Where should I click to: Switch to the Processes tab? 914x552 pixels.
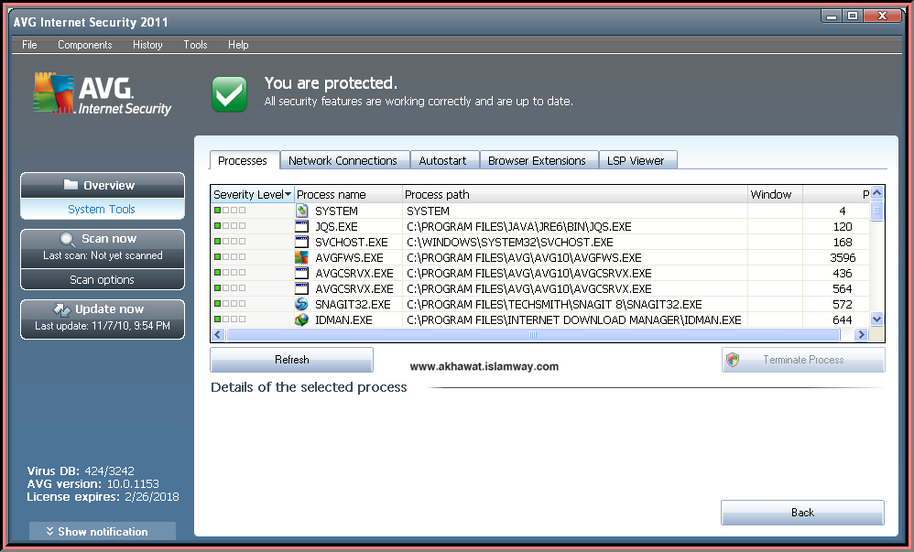pyautogui.click(x=243, y=160)
